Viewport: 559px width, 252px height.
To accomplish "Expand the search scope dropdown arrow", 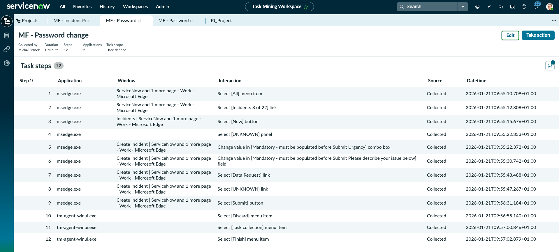I will point(463,7).
